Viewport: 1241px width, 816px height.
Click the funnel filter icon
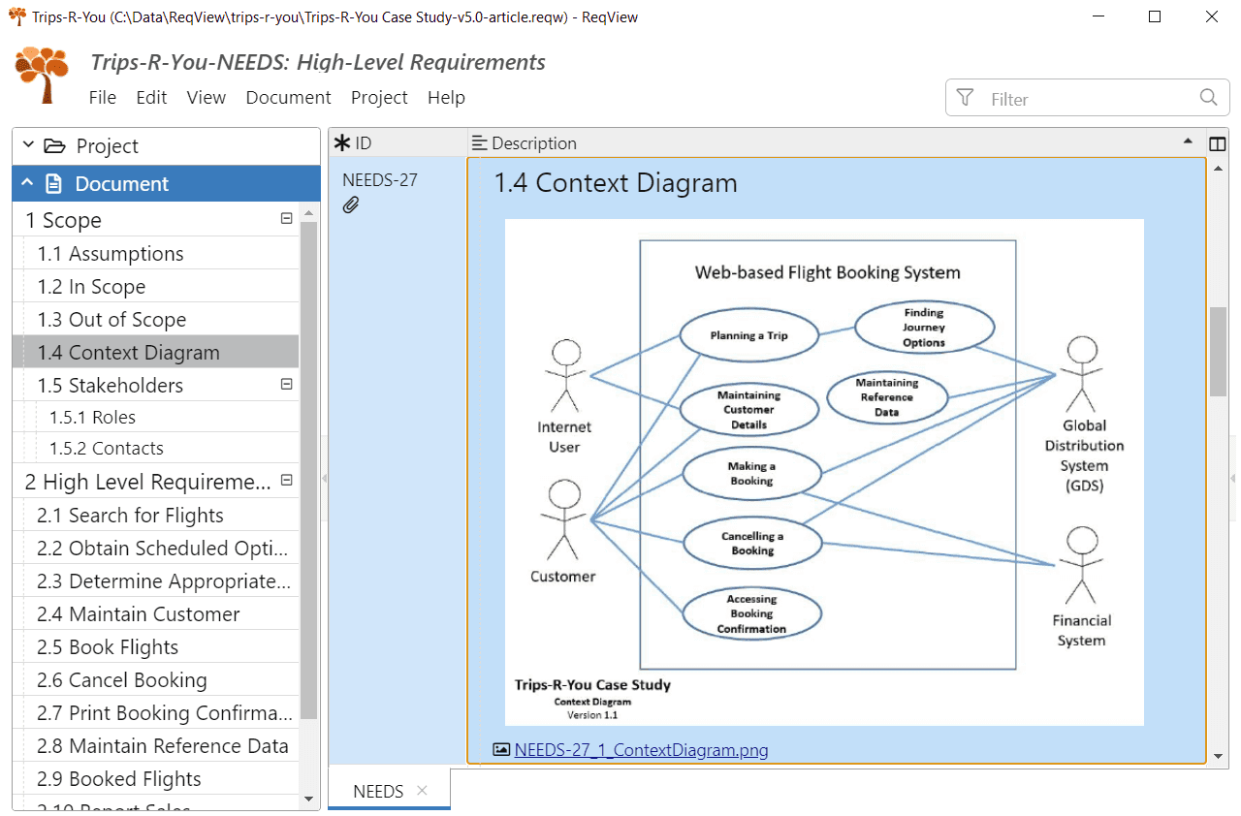point(965,97)
